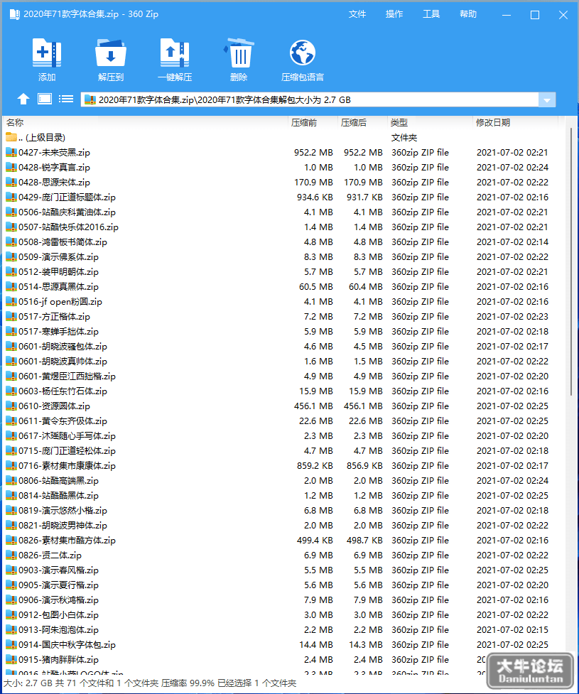The width and height of the screenshot is (579, 694).
Task: Sort by the 类型 column header
Action: 430,123
